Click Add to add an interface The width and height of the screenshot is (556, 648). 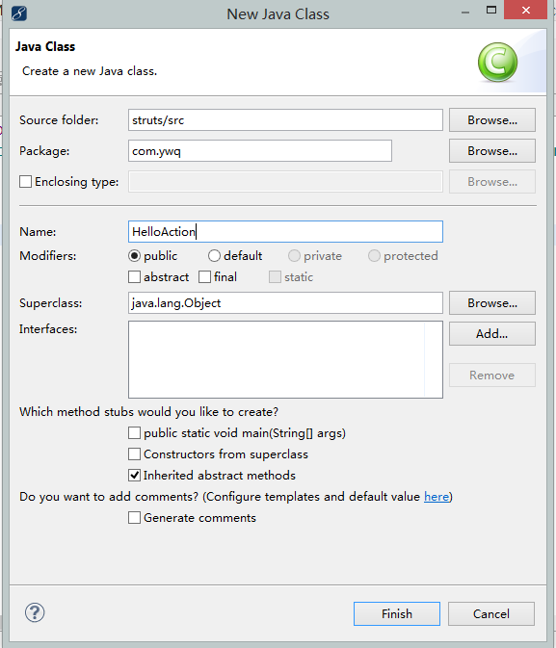coord(492,333)
